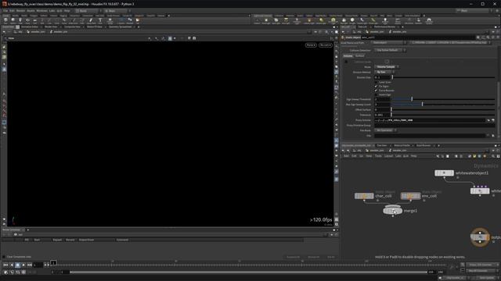Viewport: 501px width, 281px height.
Task: Toggle the Fix Signs checkbox
Action: tap(376, 87)
